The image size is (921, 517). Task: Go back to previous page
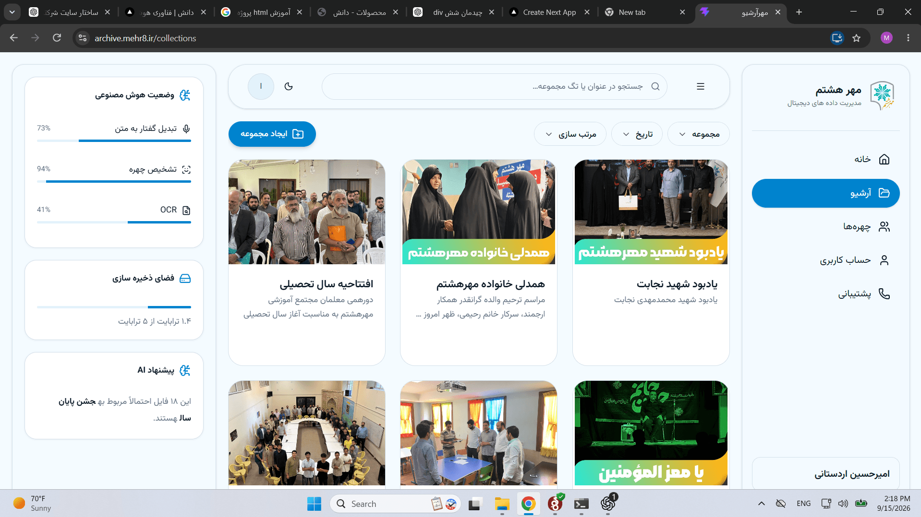(x=14, y=38)
